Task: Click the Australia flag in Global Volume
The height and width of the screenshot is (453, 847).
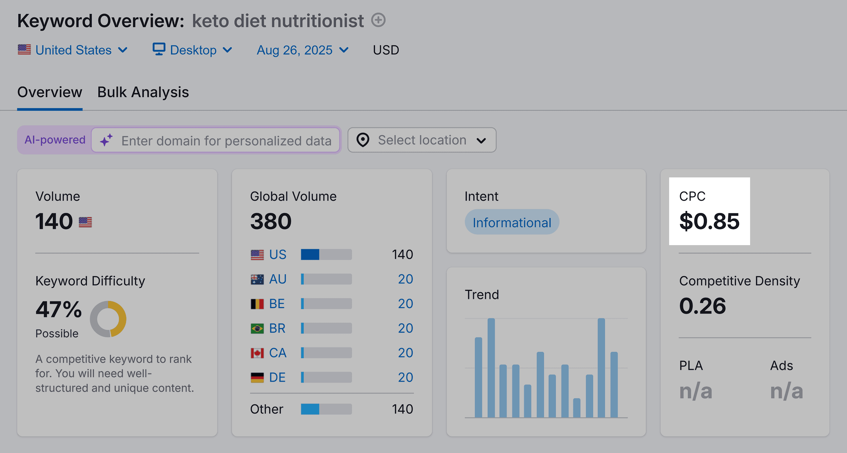Action: pyautogui.click(x=257, y=279)
